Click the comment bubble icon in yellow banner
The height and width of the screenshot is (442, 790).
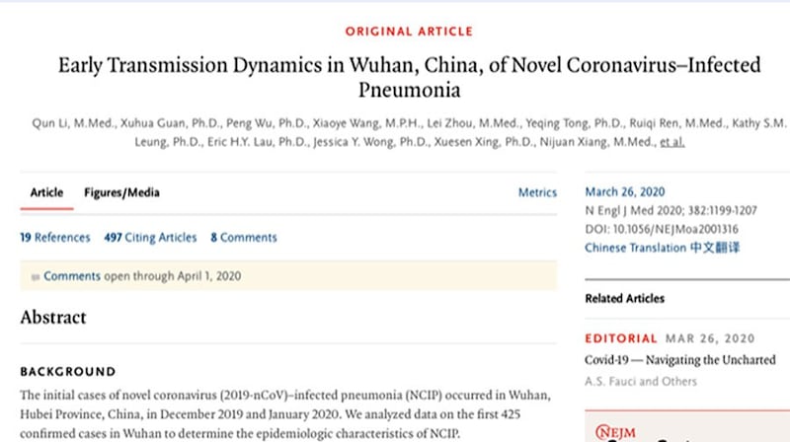[x=35, y=277]
